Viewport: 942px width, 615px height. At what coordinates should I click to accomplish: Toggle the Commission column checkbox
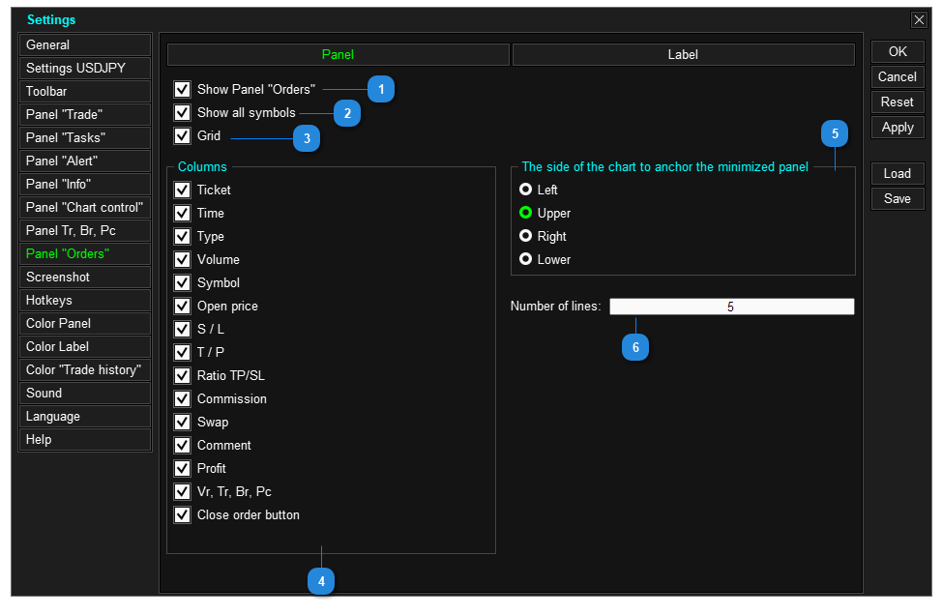182,398
